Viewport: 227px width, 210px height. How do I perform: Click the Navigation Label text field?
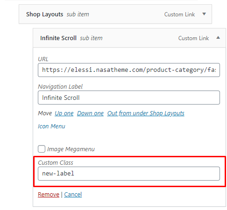point(129,98)
